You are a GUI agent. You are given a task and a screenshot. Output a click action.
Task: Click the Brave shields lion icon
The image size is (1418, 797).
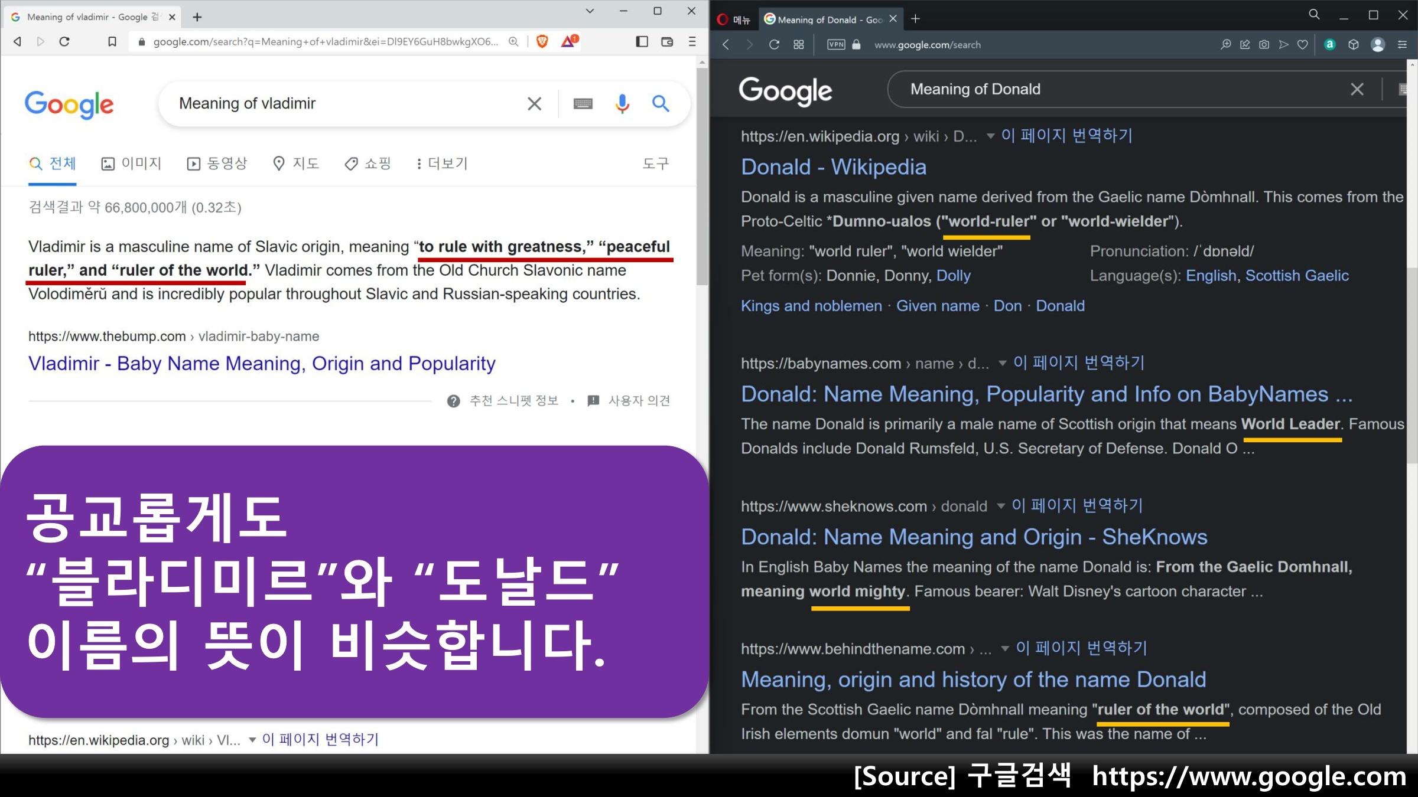542,41
